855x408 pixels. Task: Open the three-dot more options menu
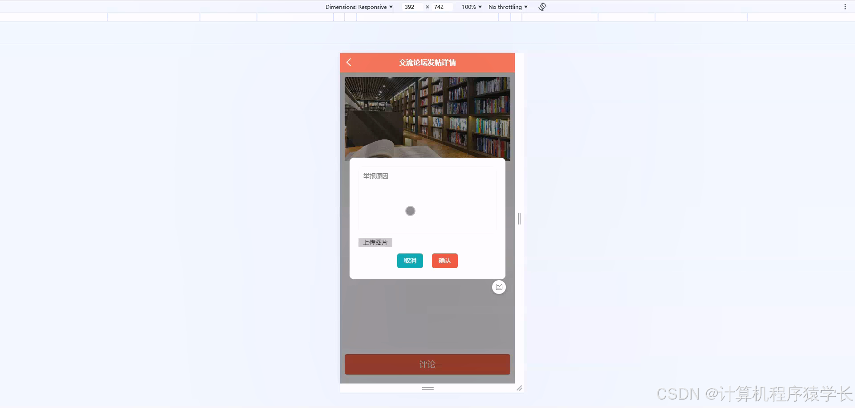[x=845, y=7]
